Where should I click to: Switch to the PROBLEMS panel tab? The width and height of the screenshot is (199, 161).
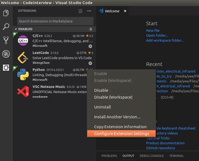point(109,156)
